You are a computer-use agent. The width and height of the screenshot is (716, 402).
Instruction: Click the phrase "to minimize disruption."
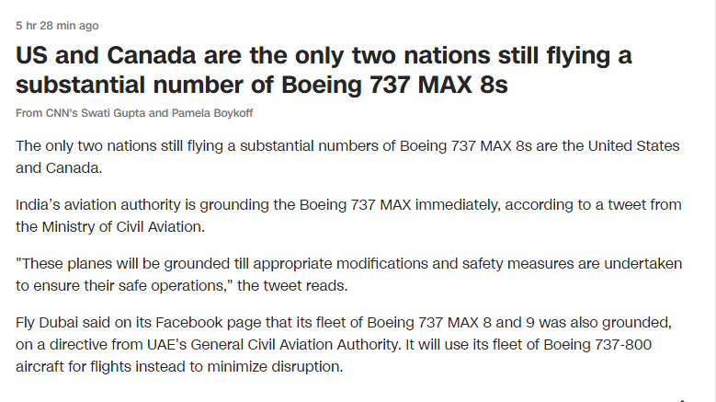267,366
